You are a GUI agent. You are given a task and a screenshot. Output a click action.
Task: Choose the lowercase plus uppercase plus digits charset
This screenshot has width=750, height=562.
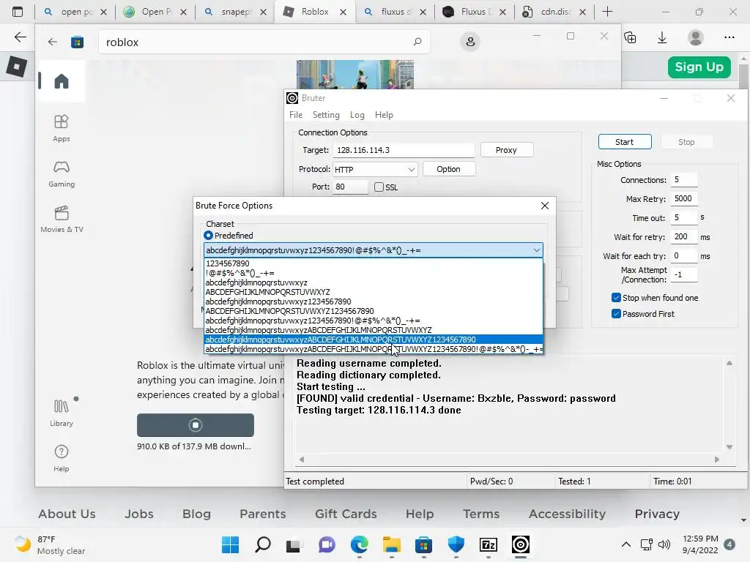click(x=374, y=340)
